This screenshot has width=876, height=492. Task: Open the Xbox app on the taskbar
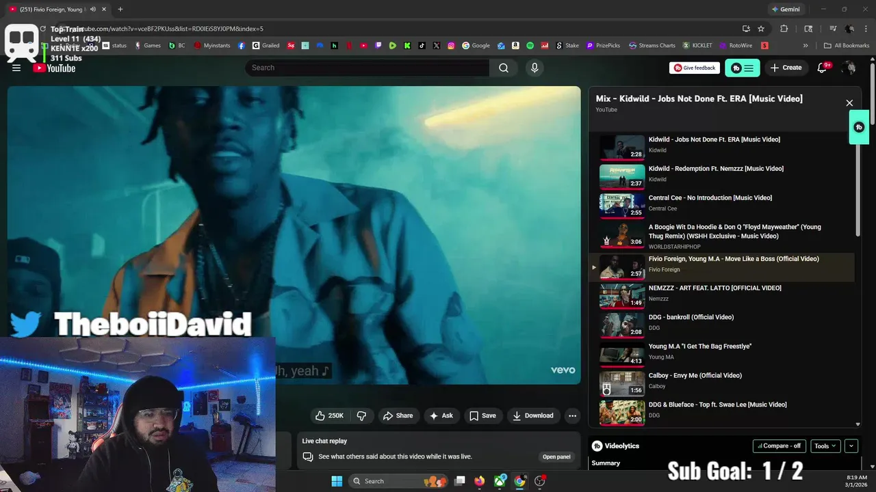tap(500, 481)
